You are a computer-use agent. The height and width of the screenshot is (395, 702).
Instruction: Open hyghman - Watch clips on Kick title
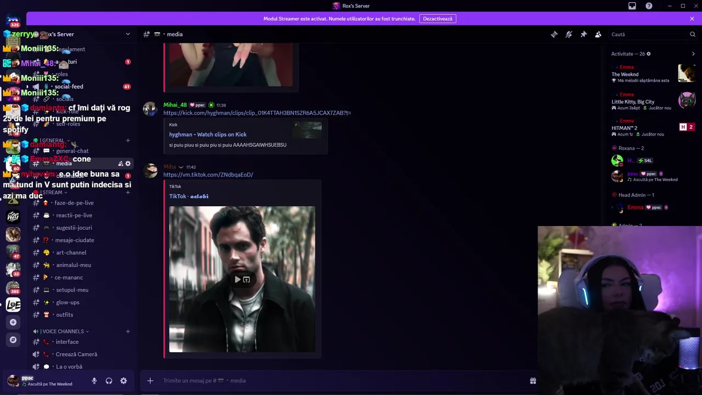point(208,134)
